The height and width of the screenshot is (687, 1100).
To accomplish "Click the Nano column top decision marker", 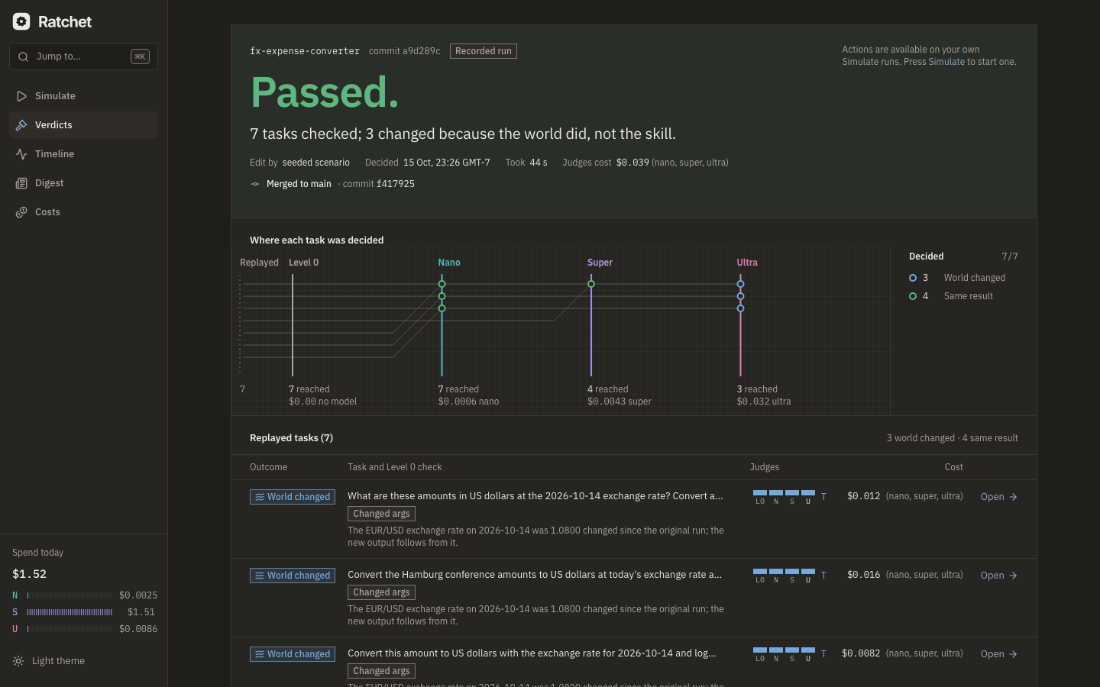I will pyautogui.click(x=442, y=284).
